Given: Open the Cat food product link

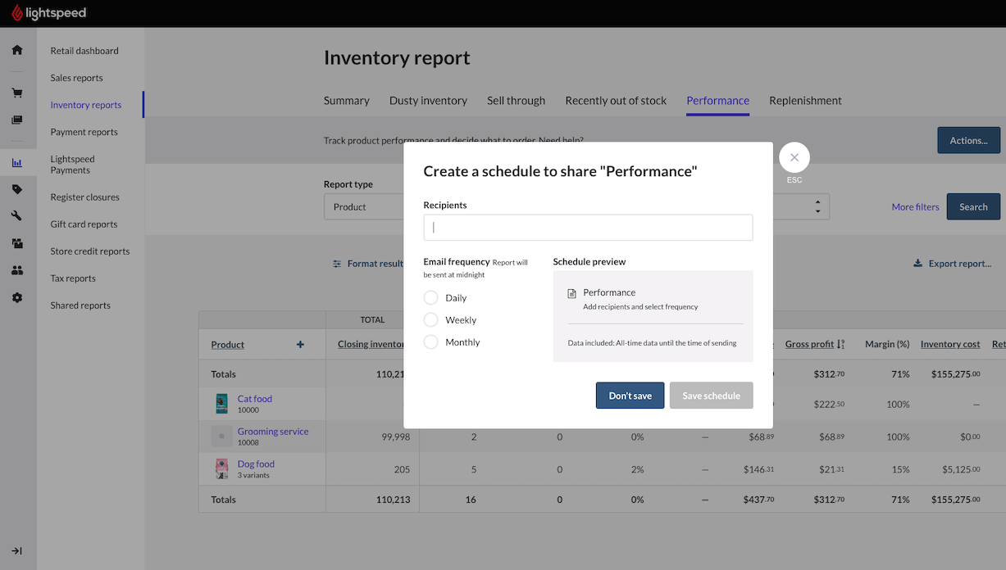Looking at the screenshot, I should [x=254, y=399].
